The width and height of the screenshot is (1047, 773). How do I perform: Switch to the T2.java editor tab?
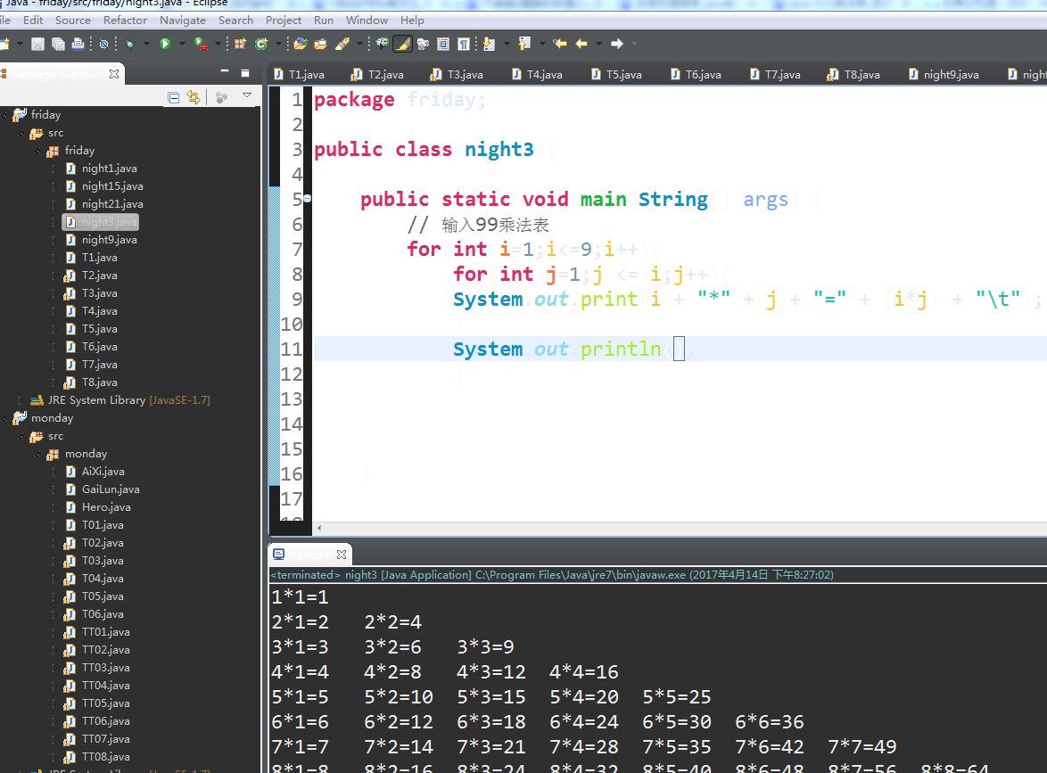[x=378, y=74]
